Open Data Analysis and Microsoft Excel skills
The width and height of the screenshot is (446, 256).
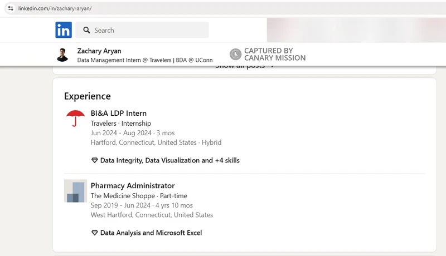click(151, 233)
